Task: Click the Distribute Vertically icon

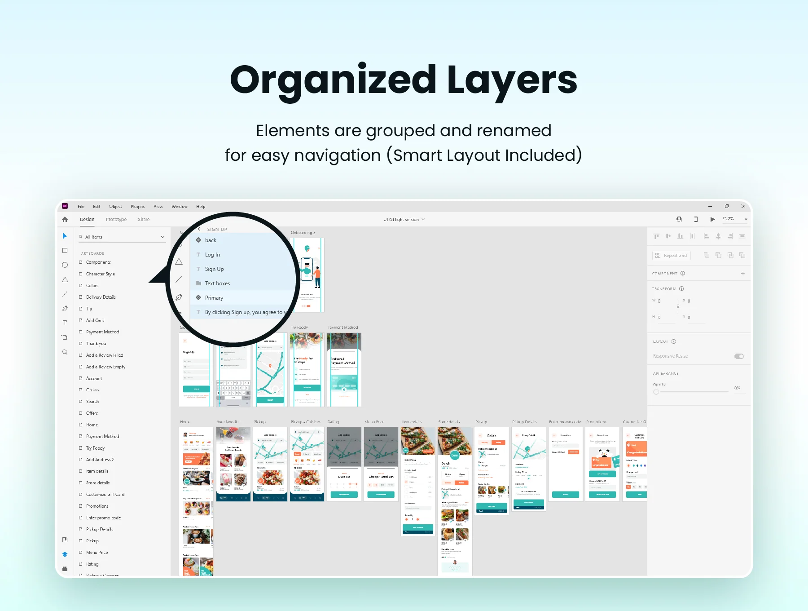Action: pos(693,236)
